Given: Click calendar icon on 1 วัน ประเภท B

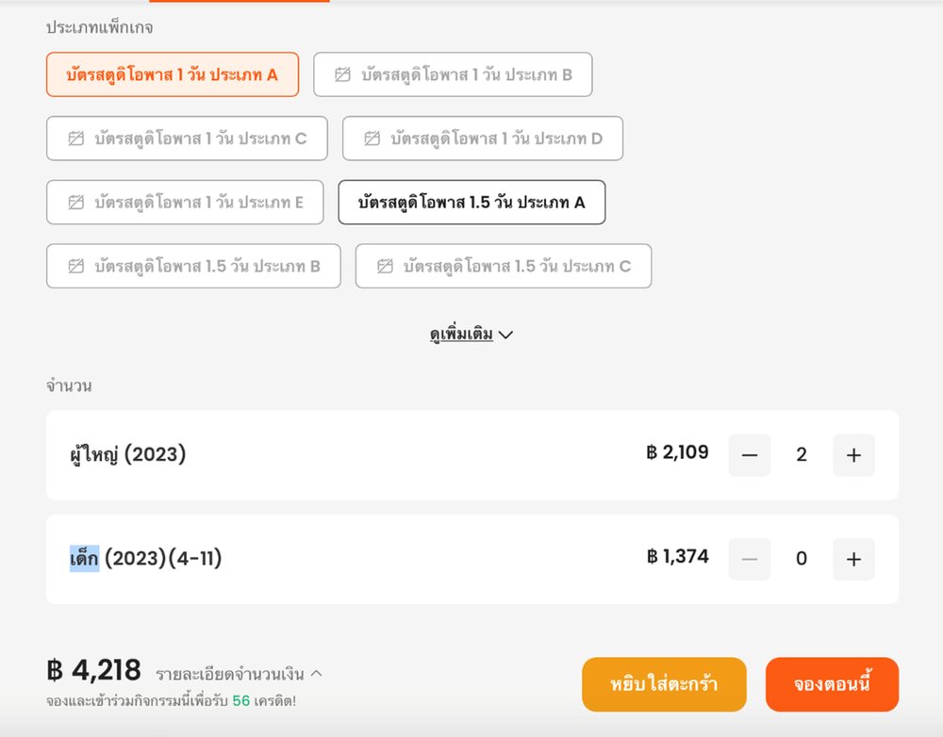Looking at the screenshot, I should [x=342, y=74].
